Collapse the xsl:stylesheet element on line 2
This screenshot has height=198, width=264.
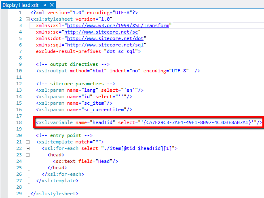[27, 19]
